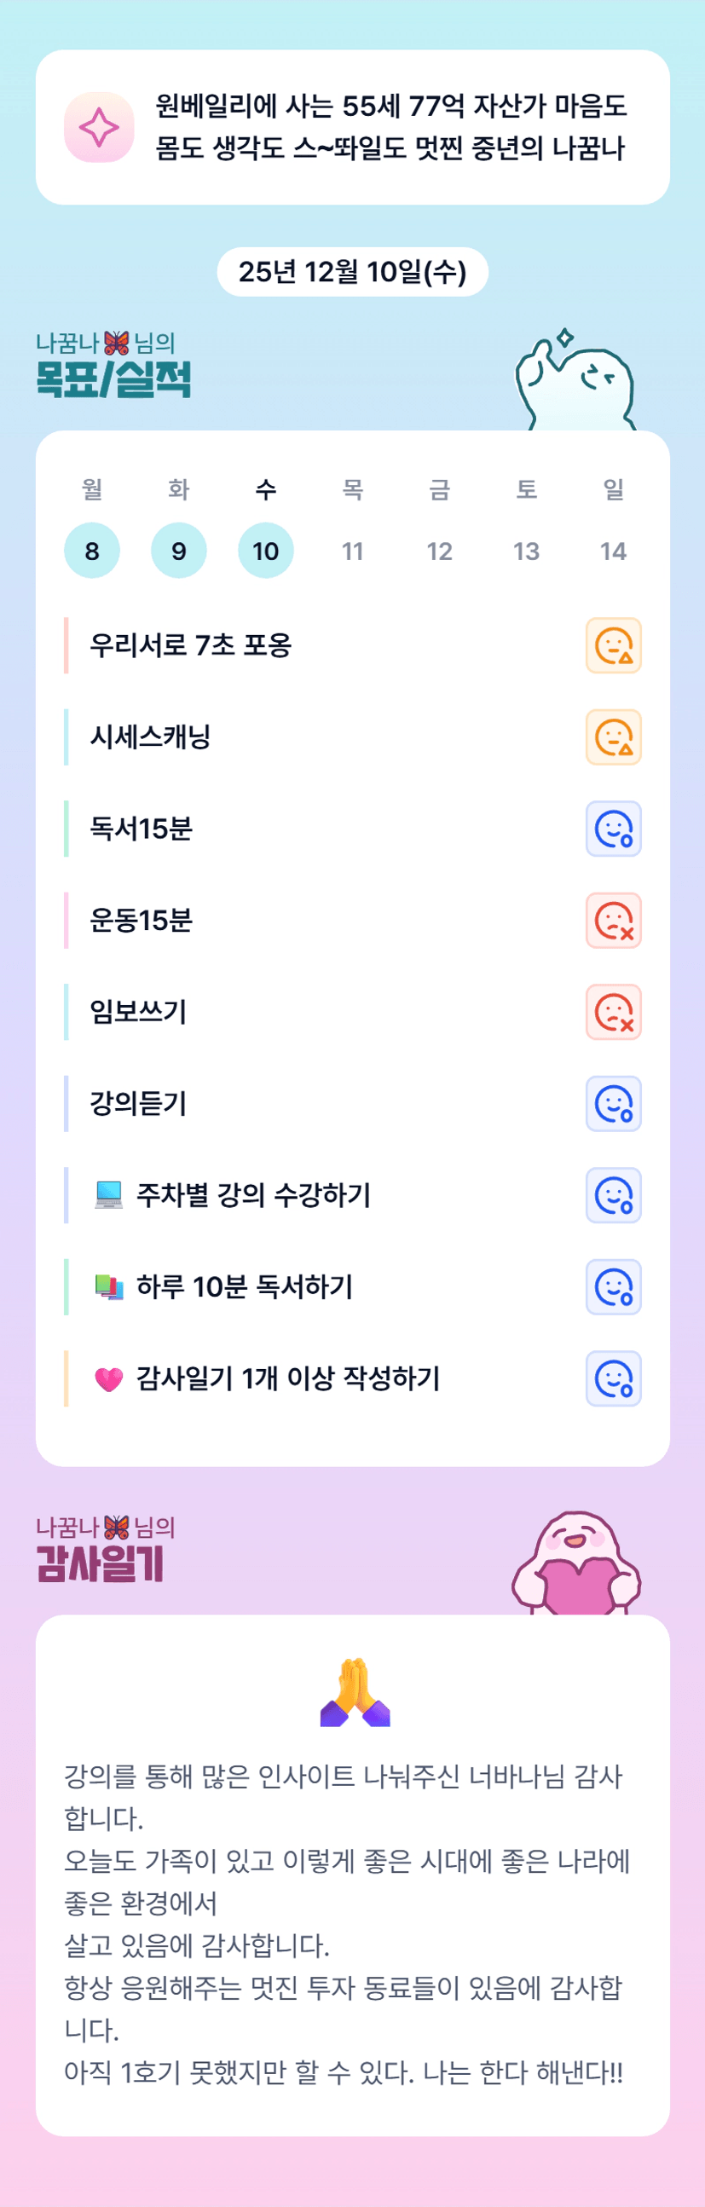Viewport: 705px width, 2207px height.
Task: Click the 25년 12월 10일(수) date pill
Action: pos(352,272)
